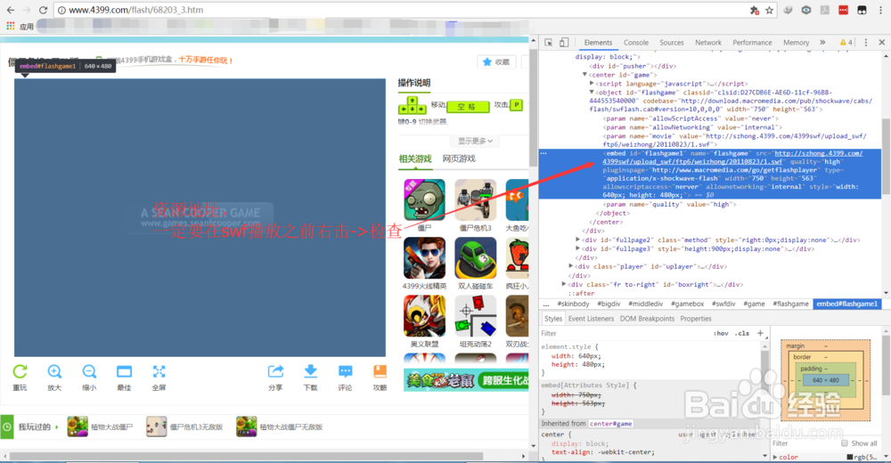891x463 pixels.
Task: Click the 收藏 favorite button
Action: pos(496,62)
